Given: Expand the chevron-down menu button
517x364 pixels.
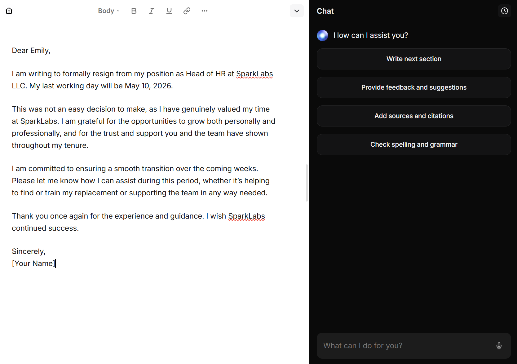Looking at the screenshot, I should [297, 11].
